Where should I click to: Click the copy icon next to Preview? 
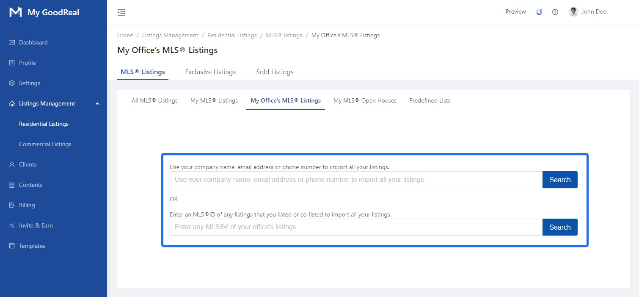[539, 12]
